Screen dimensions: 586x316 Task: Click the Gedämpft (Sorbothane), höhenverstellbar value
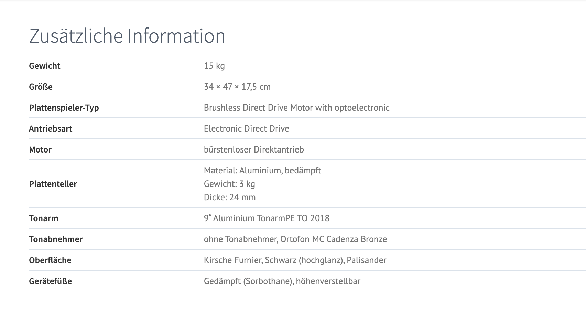tap(282, 281)
